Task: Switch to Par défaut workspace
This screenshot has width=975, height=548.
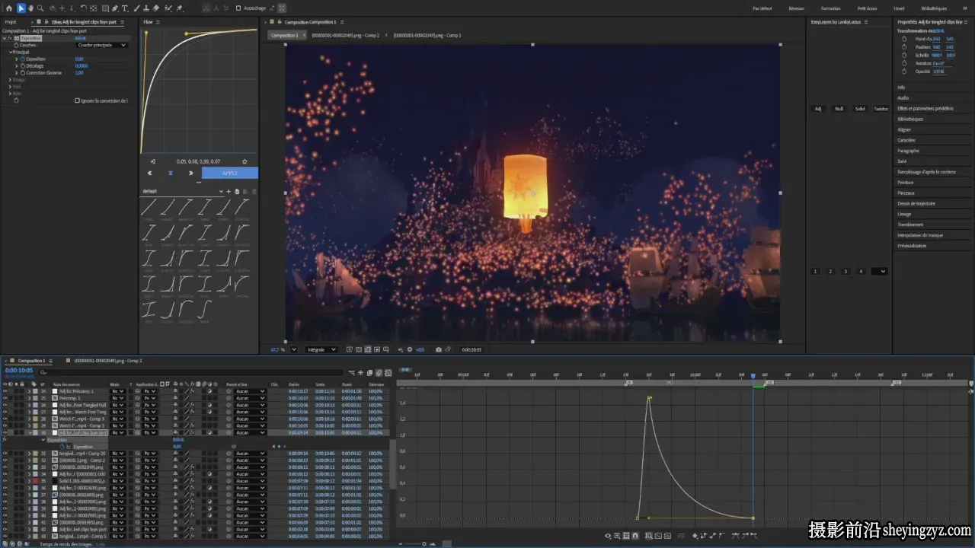Action: 762,8
